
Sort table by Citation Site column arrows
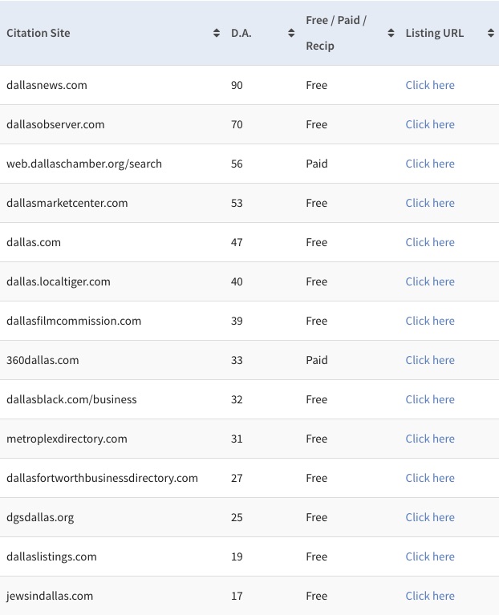point(216,33)
